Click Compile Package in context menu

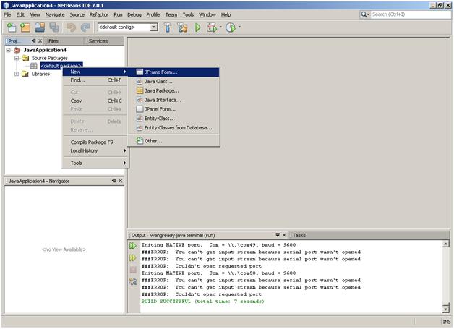point(95,142)
